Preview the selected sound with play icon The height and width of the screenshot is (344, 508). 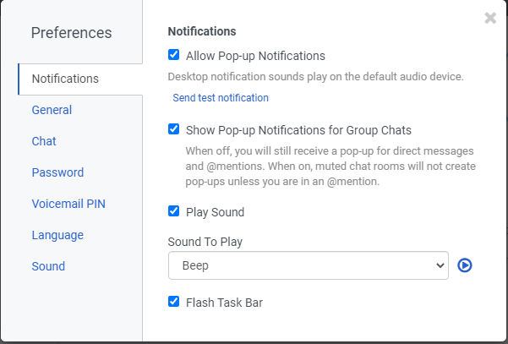click(465, 265)
